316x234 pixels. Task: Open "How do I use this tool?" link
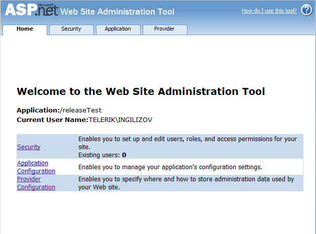pyautogui.click(x=269, y=11)
